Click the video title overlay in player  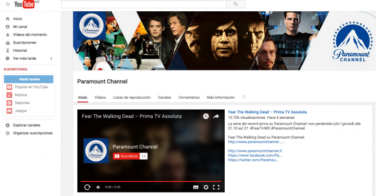pyautogui.click(x=132, y=116)
